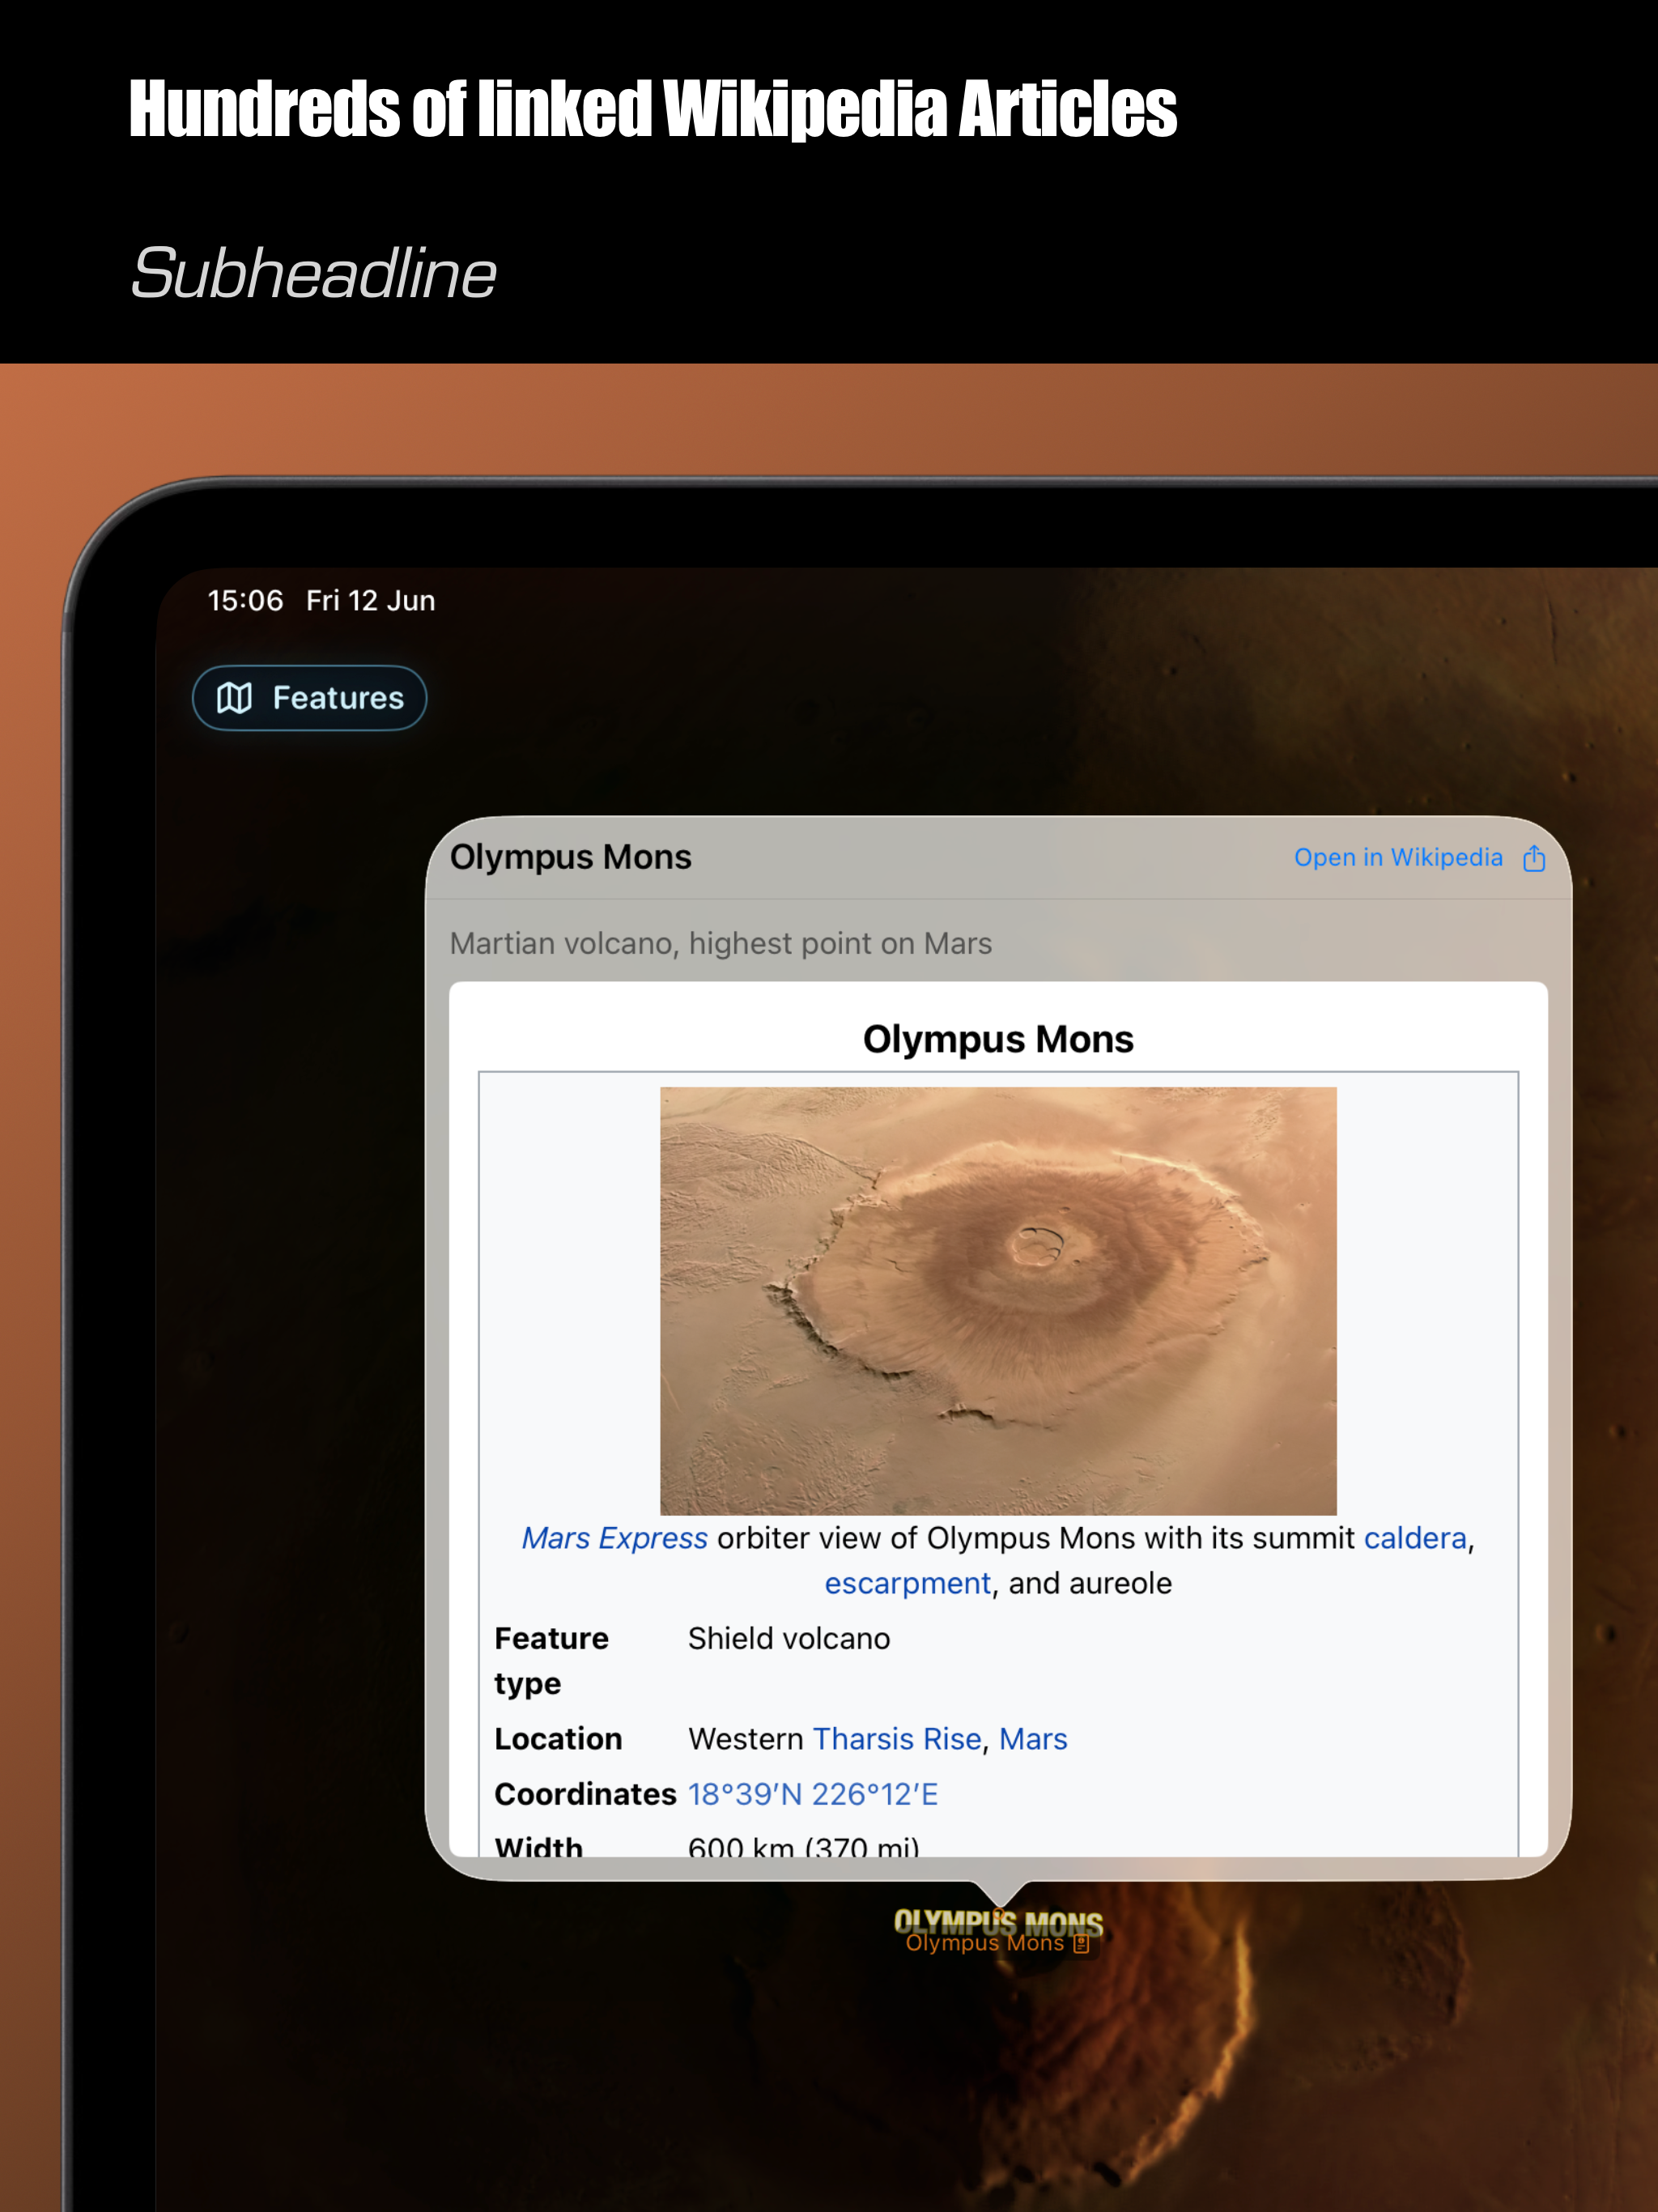This screenshot has width=1658, height=2212.
Task: Tap the Olympus Mons volcano image
Action: click(x=998, y=1300)
